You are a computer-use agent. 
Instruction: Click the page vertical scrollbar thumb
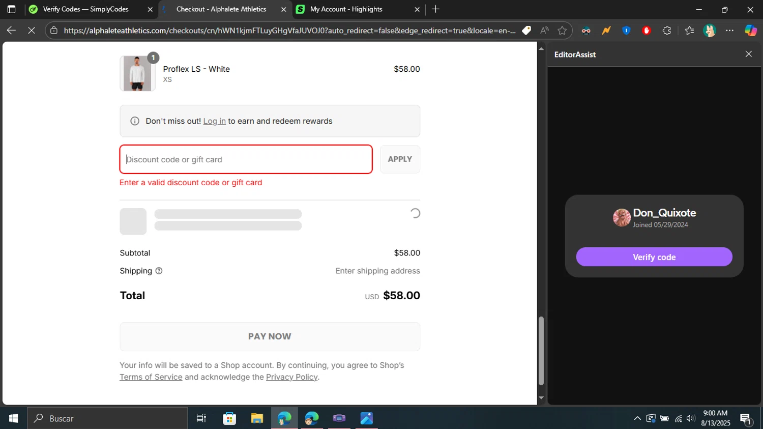541,351
